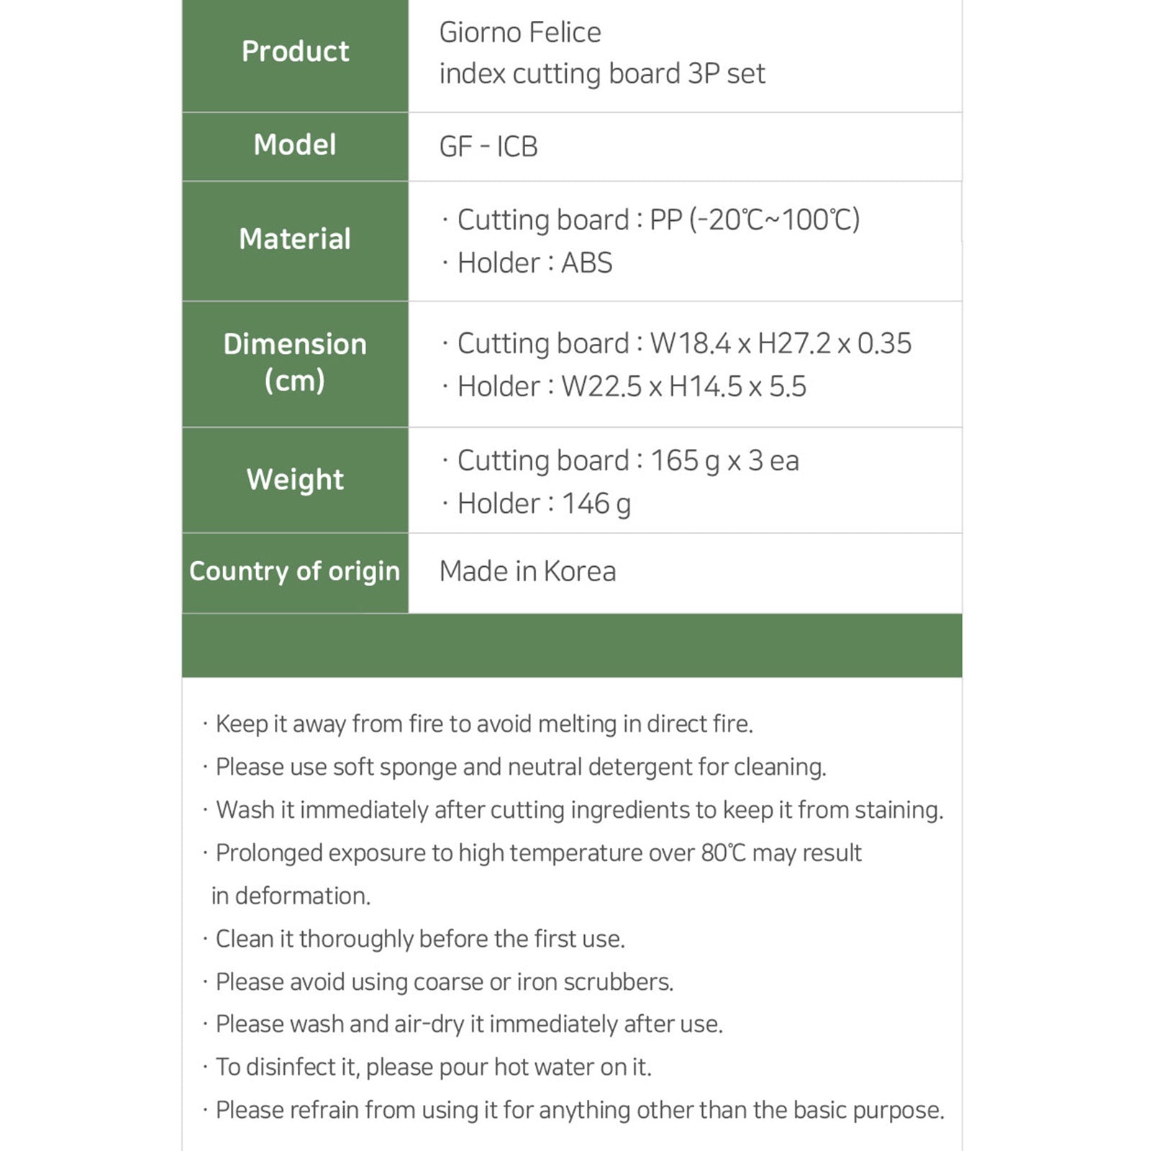Click the 'To disinfect it' instruction line
The image size is (1151, 1151).
[x=433, y=1068]
